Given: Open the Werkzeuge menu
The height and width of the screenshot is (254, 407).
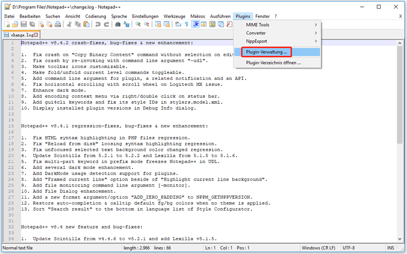Looking at the screenshot, I should click(x=175, y=16).
